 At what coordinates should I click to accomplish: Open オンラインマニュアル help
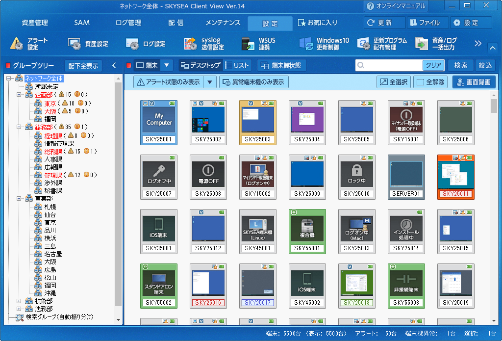396,6
